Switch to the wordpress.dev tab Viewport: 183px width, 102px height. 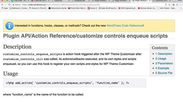tap(80, 1)
